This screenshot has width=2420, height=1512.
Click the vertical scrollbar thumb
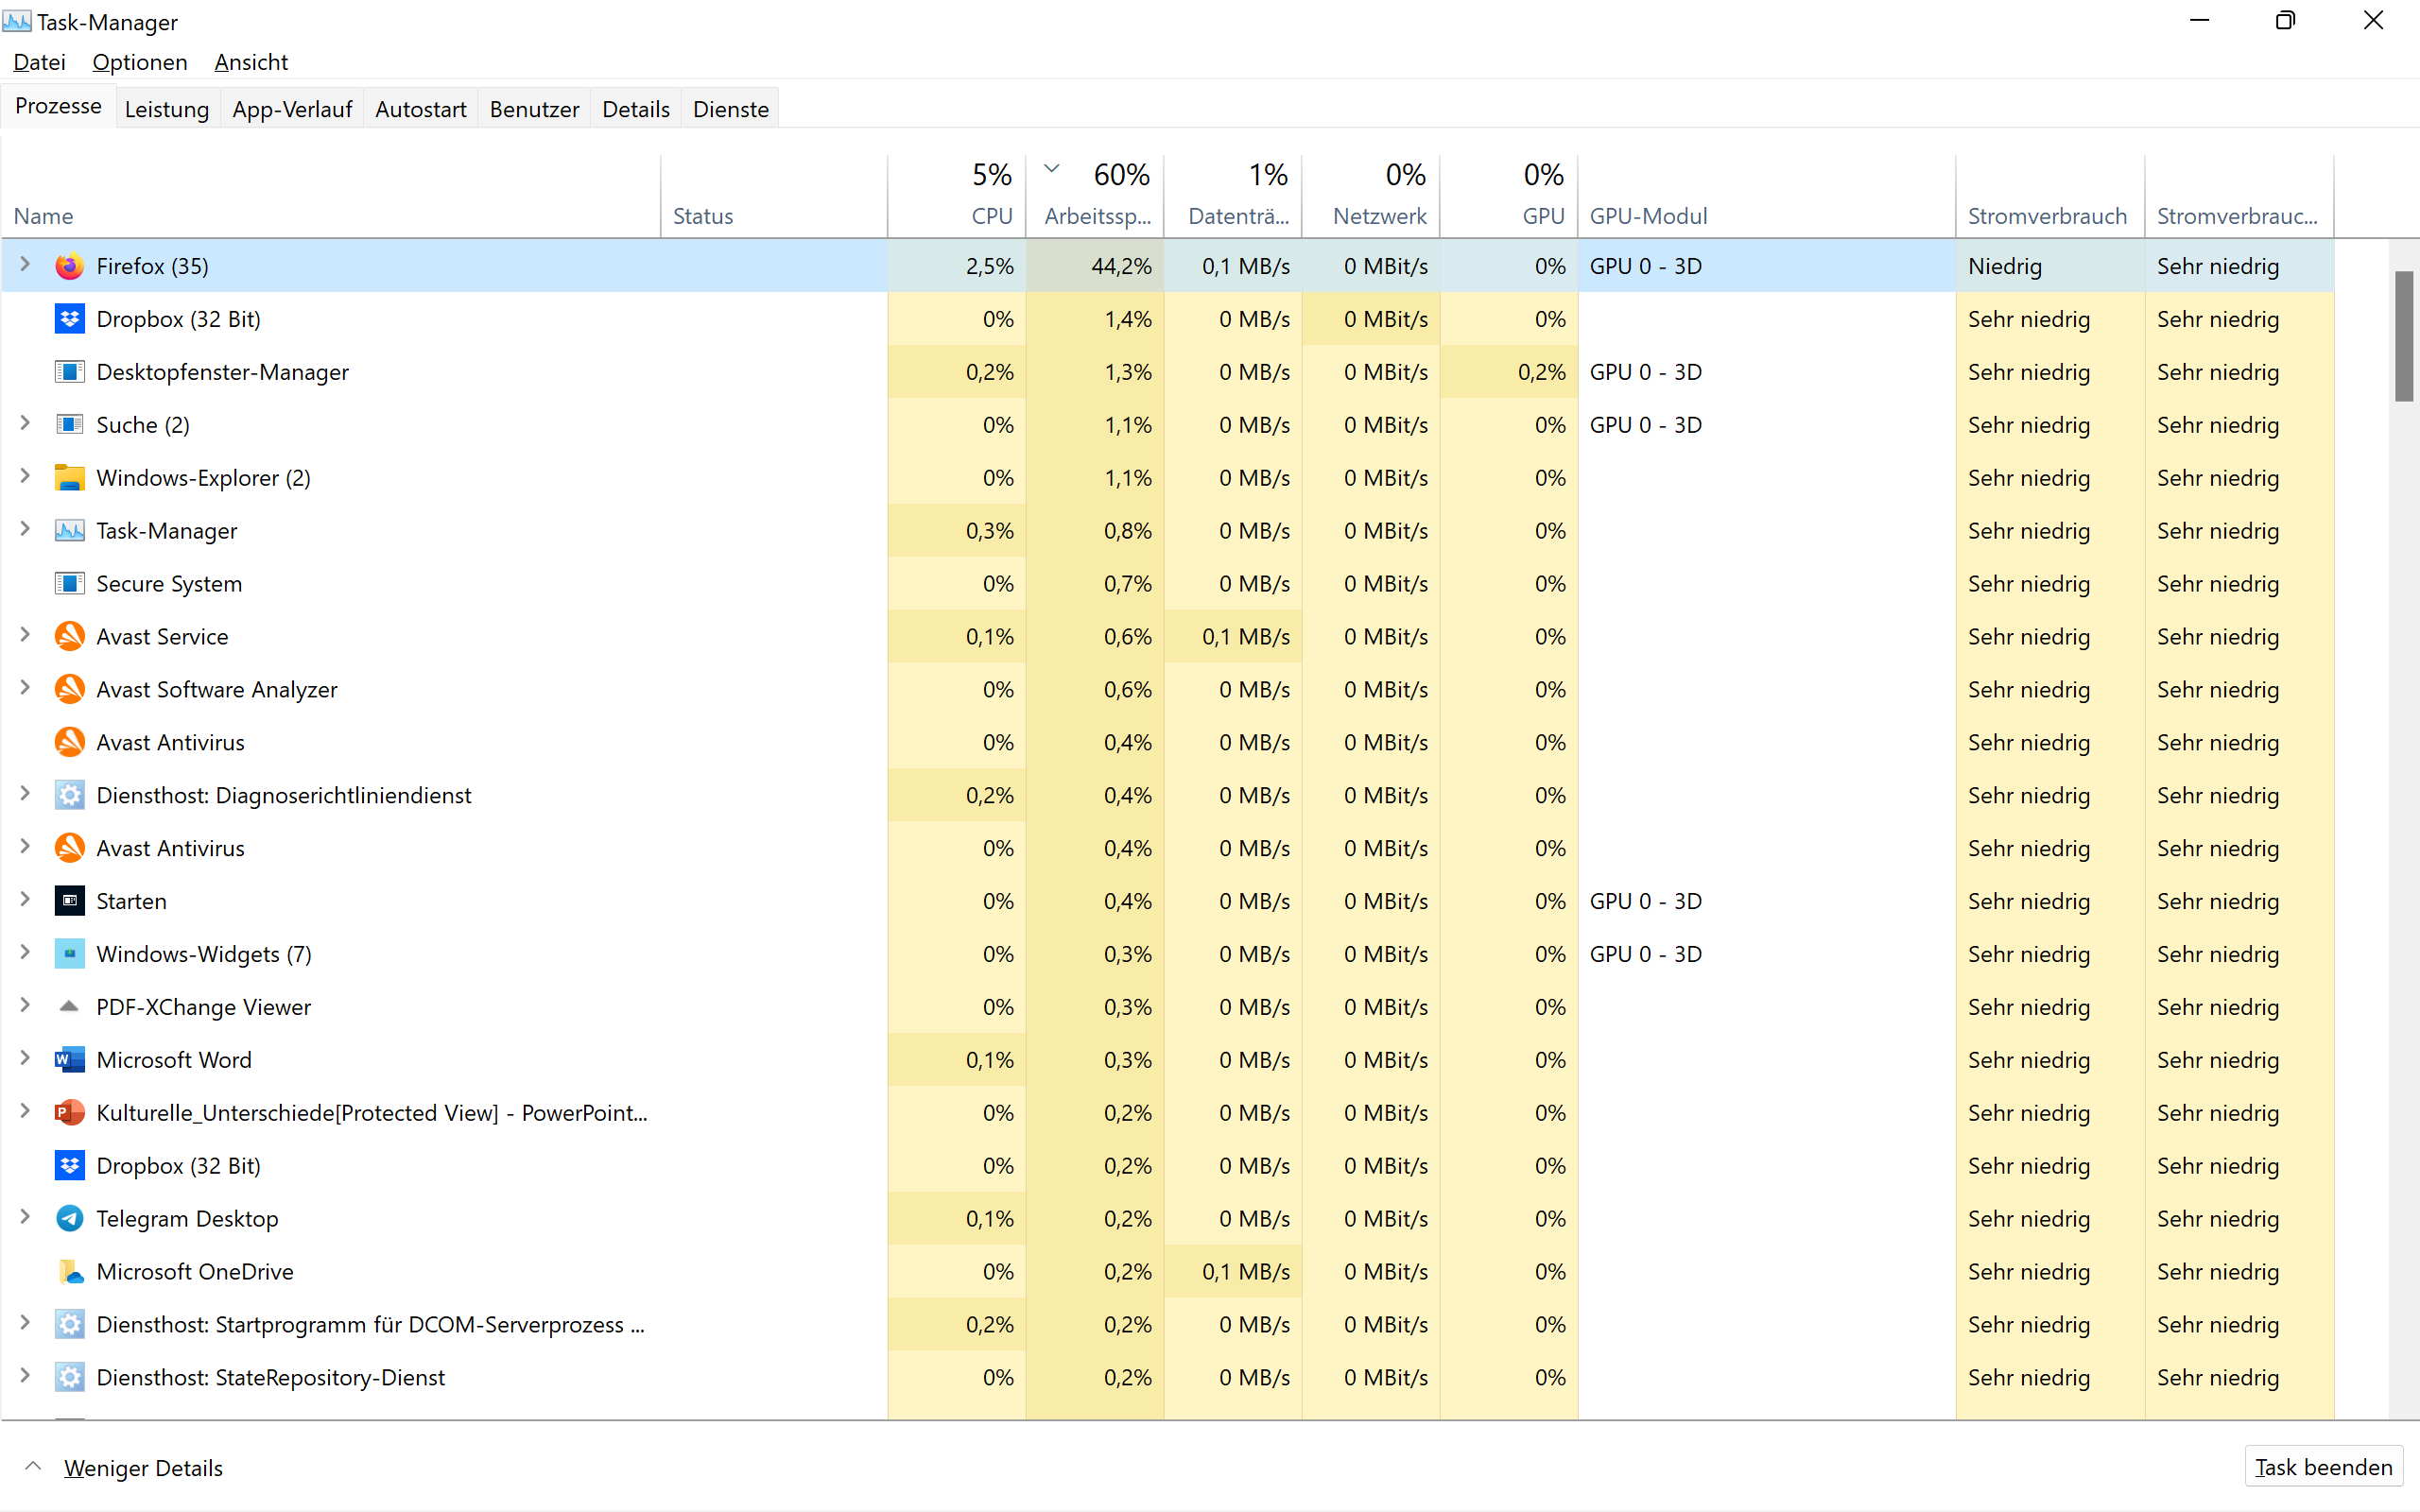2404,336
